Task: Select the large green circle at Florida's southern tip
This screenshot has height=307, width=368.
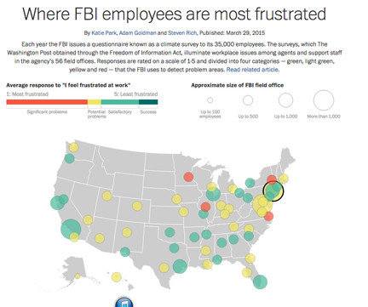Action: (x=260, y=281)
